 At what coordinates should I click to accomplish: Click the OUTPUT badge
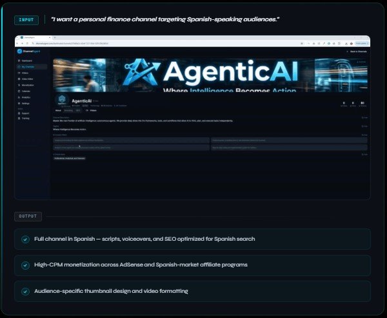28,216
